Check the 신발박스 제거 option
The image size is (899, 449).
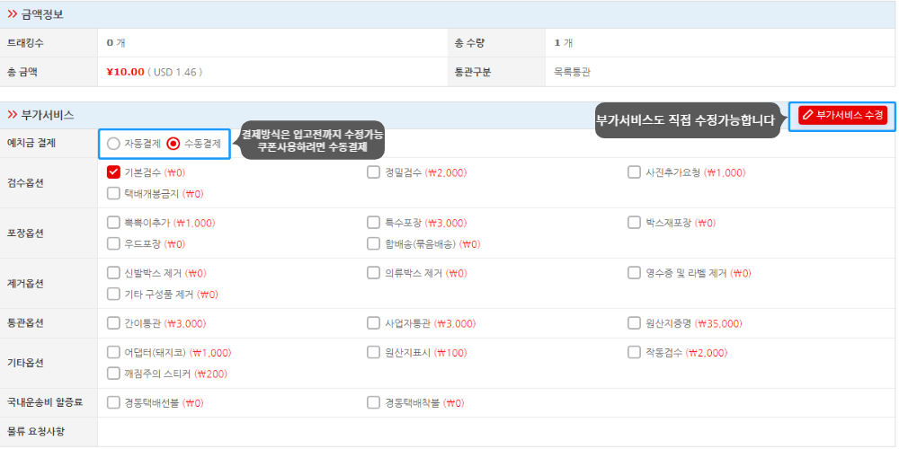(x=113, y=273)
